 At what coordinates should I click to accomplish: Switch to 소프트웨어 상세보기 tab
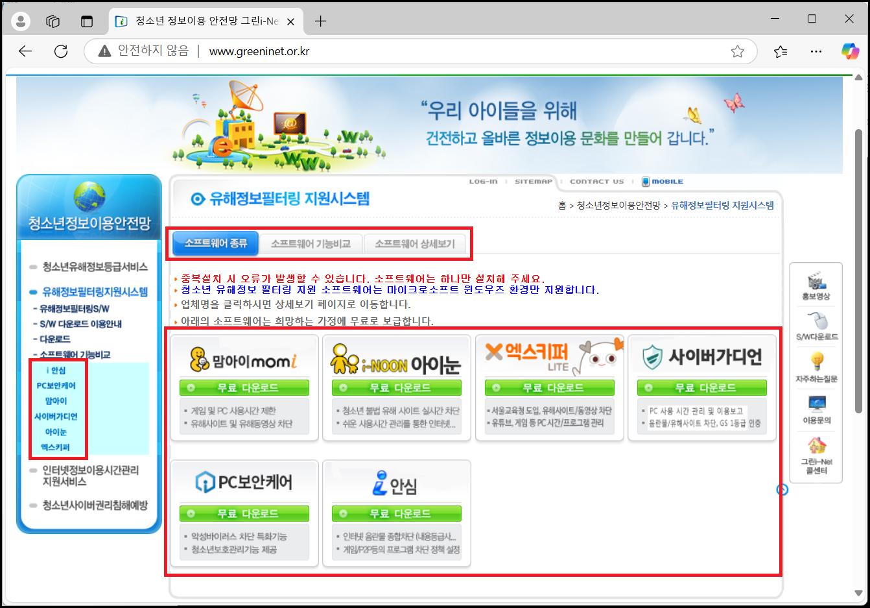(x=415, y=244)
